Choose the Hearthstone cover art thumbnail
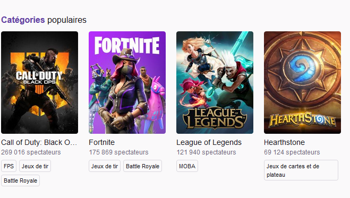350x198 pixels. [x=302, y=82]
